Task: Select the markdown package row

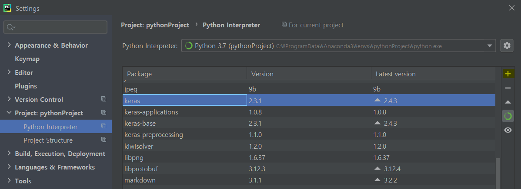Action: point(309,180)
